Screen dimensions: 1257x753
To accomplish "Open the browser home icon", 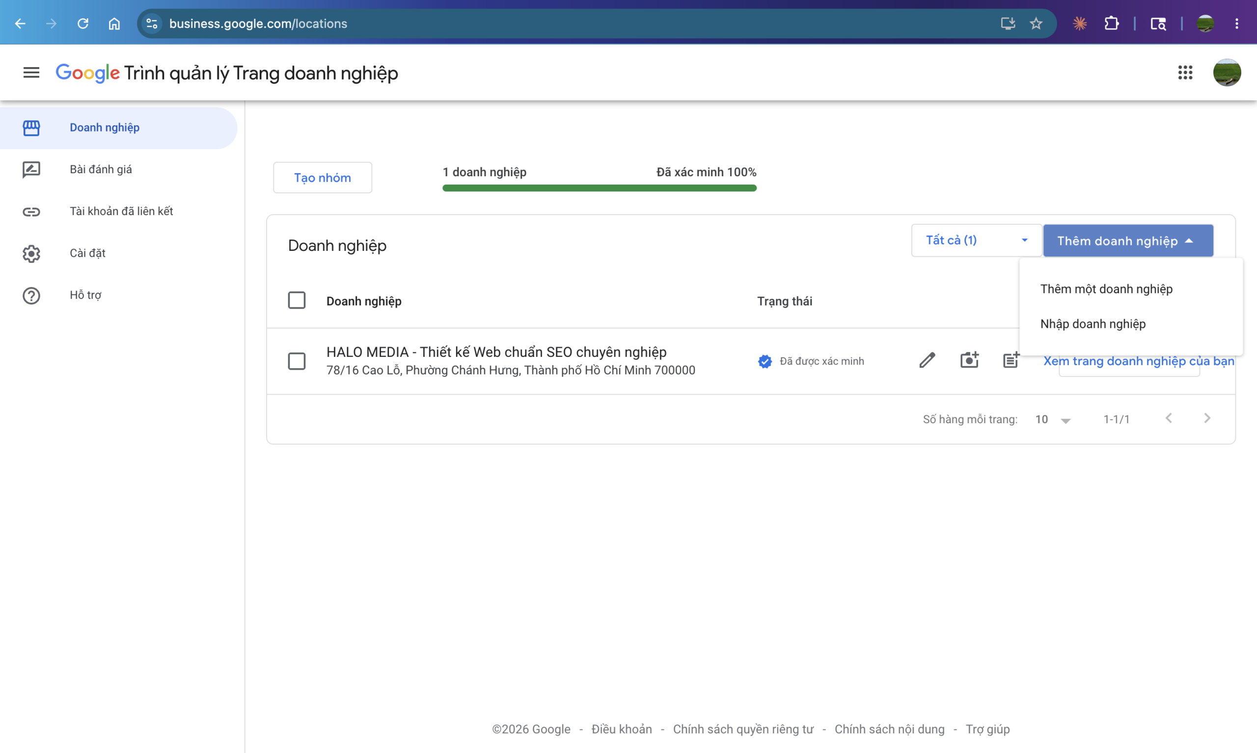I will 114,24.
